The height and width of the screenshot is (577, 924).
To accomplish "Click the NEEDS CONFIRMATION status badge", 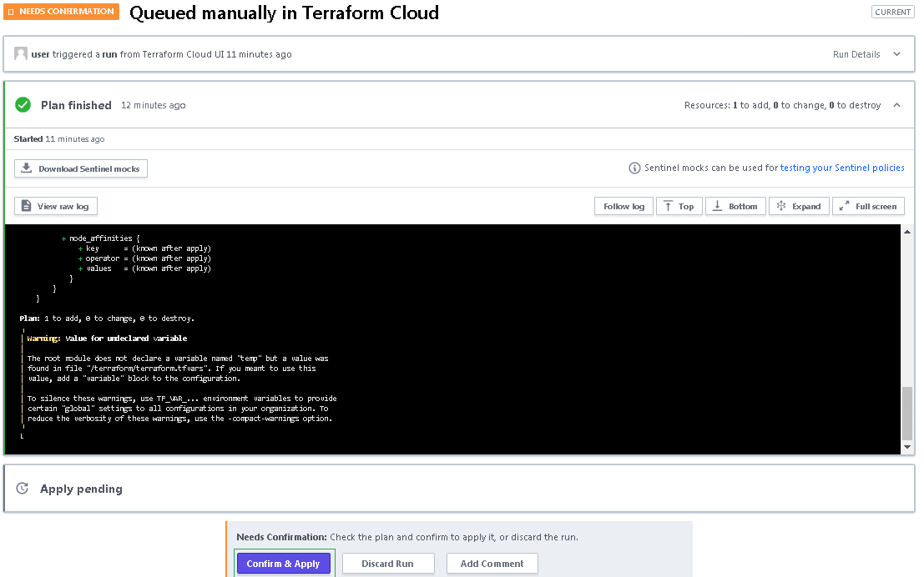I will [61, 11].
